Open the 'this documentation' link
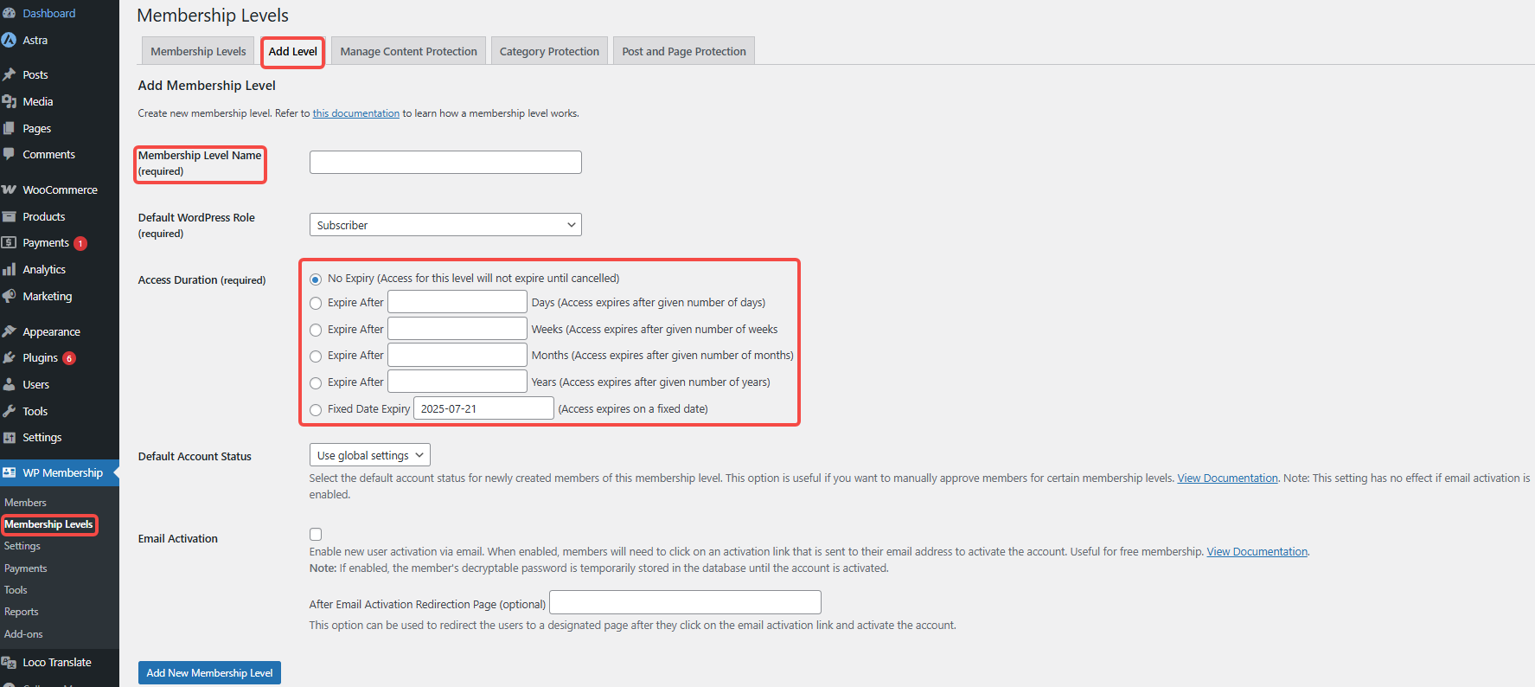Image resolution: width=1535 pixels, height=687 pixels. coord(355,113)
